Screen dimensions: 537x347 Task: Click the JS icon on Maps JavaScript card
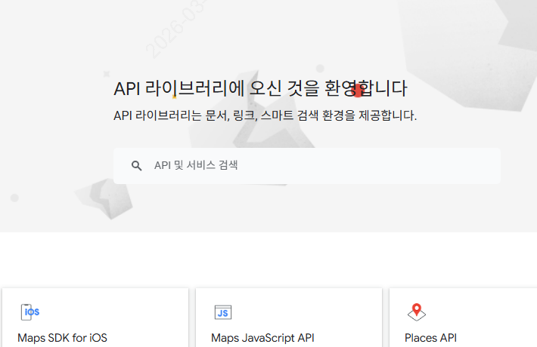(x=223, y=312)
